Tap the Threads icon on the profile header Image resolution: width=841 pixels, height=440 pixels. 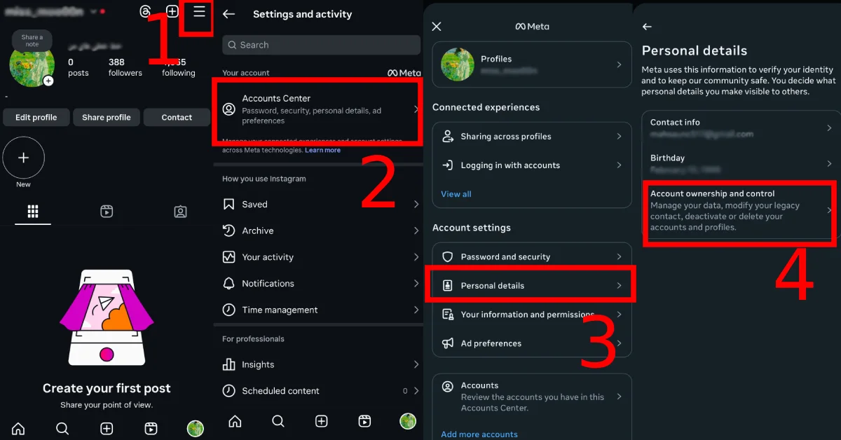point(145,12)
